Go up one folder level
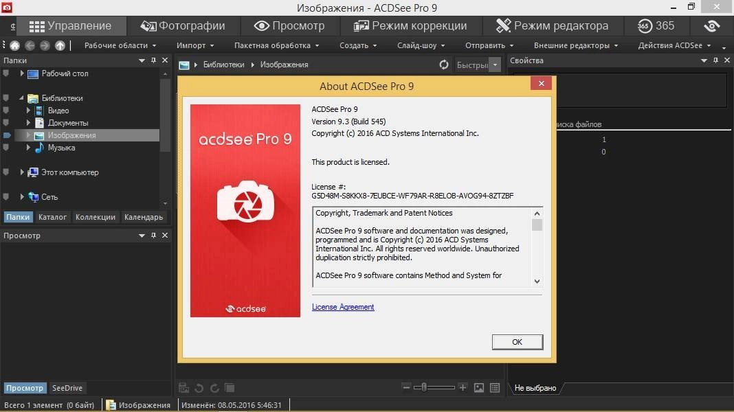The image size is (734, 412). click(60, 45)
